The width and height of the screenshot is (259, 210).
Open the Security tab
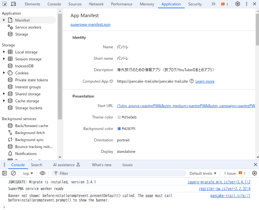pyautogui.click(x=195, y=4)
